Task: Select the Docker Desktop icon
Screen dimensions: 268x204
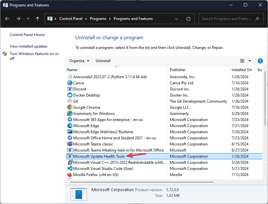Action: [70, 95]
